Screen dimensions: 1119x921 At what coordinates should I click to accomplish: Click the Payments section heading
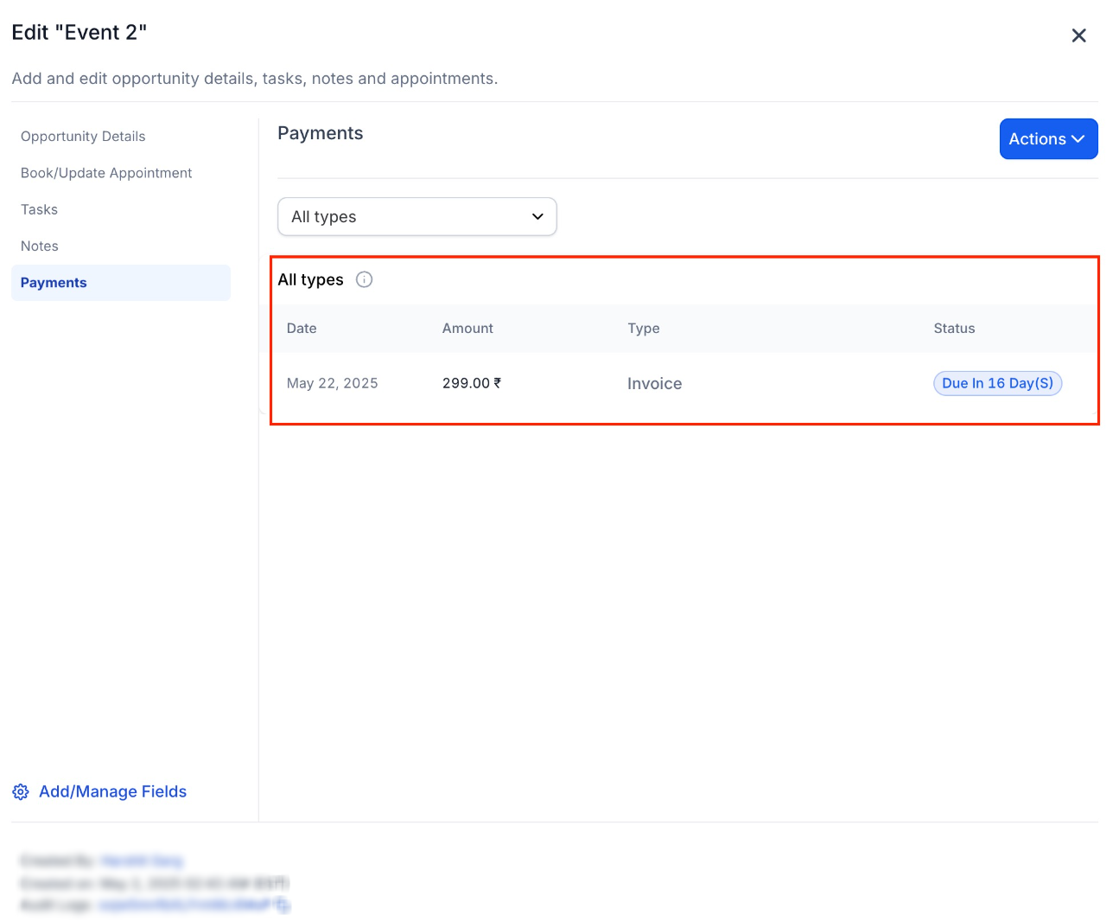321,133
